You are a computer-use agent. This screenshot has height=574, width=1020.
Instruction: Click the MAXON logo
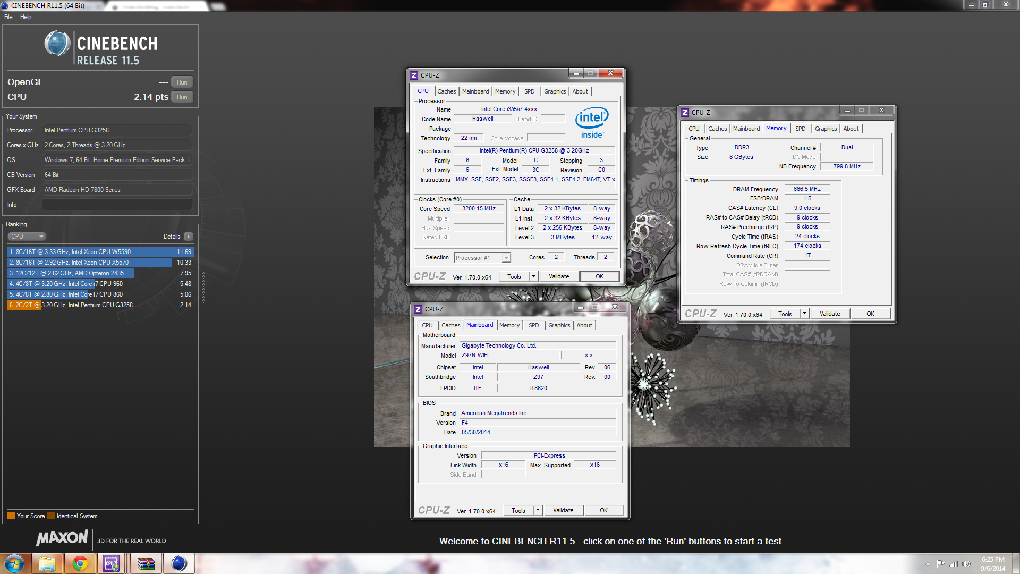[62, 538]
